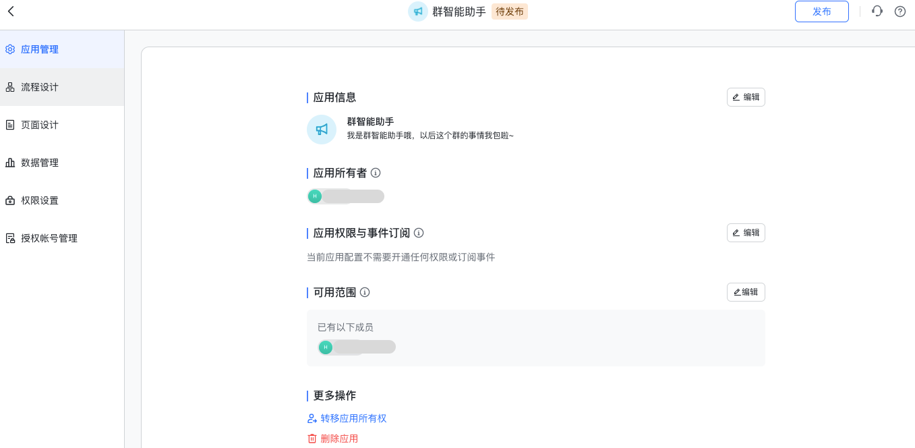915x448 pixels.
Task: Click 删除应用 to delete the app
Action: click(334, 438)
